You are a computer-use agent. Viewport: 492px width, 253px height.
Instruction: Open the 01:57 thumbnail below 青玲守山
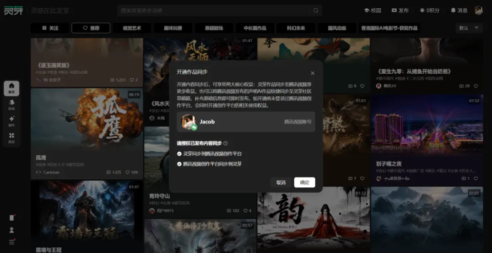point(200,236)
